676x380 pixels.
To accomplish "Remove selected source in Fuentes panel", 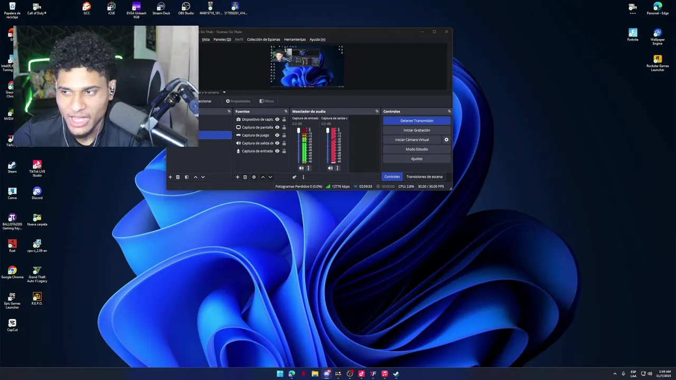I will pyautogui.click(x=245, y=177).
